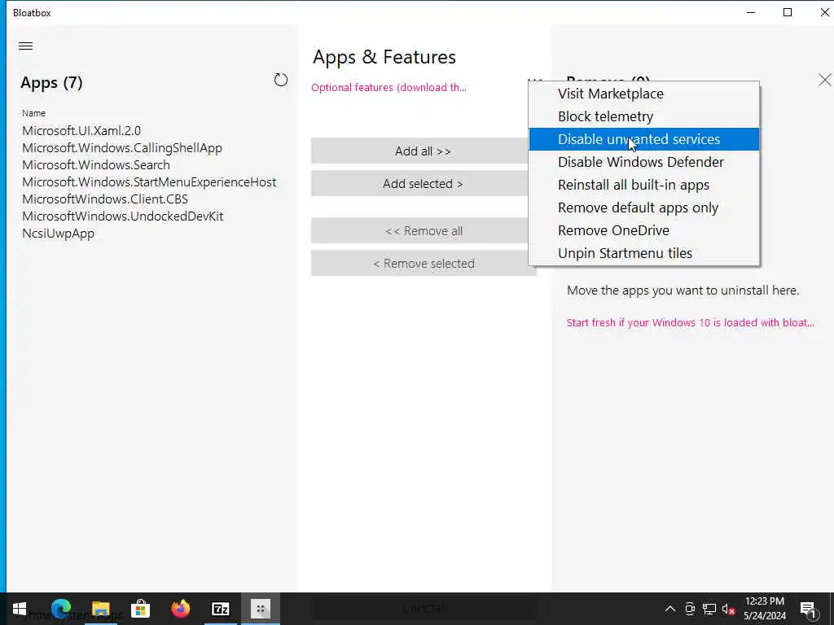The height and width of the screenshot is (625, 834).
Task: Click the Meet Now tray icon
Action: [x=690, y=609]
